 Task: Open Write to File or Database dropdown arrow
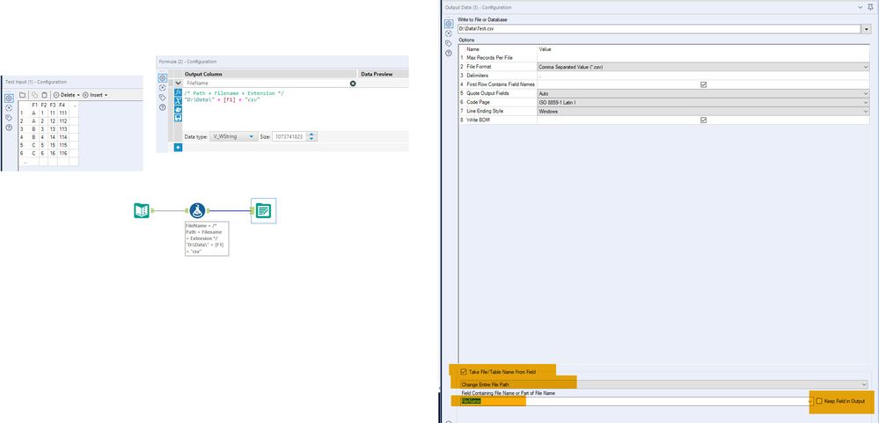tap(868, 28)
